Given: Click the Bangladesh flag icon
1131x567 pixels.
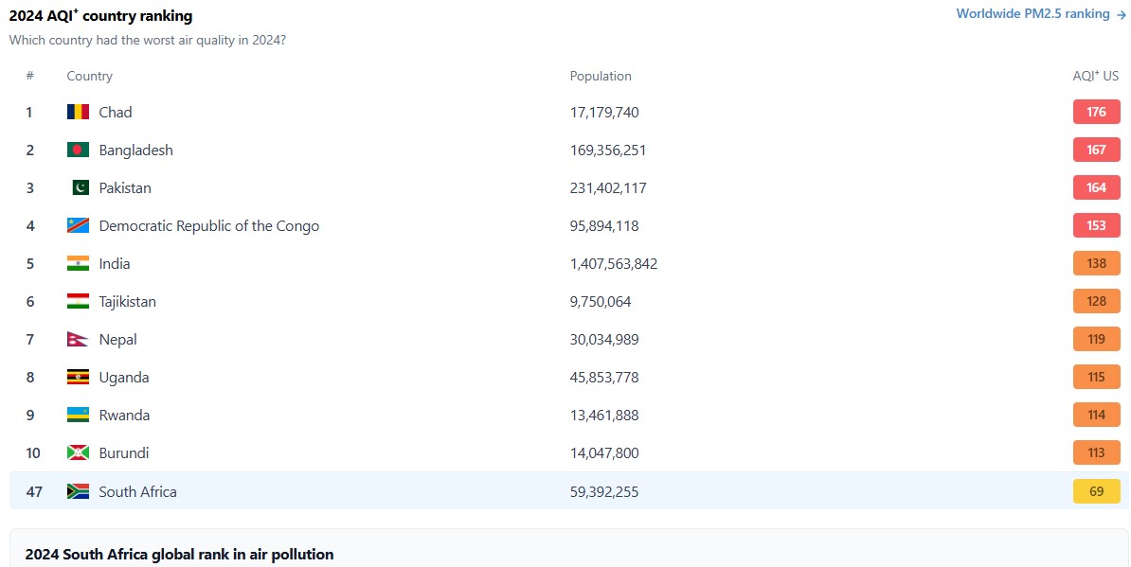Looking at the screenshot, I should click(78, 150).
